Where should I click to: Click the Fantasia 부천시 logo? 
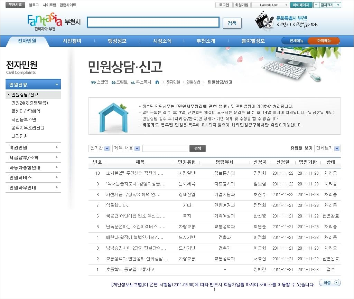point(54,22)
